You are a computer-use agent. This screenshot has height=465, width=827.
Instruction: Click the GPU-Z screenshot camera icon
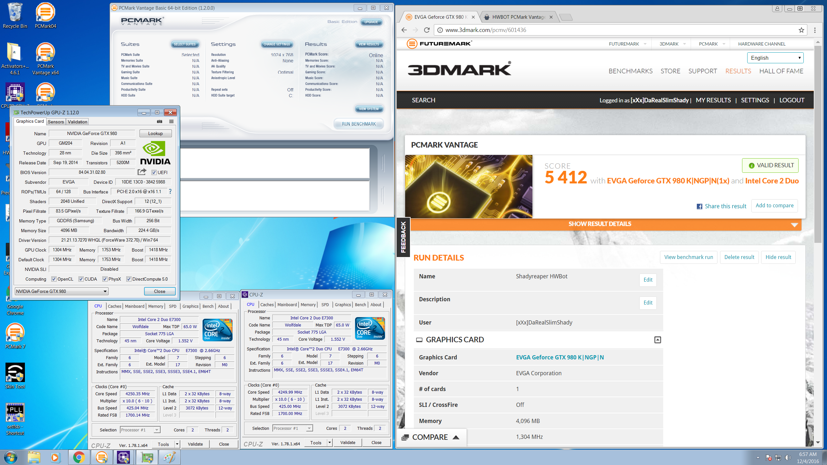[x=160, y=121]
